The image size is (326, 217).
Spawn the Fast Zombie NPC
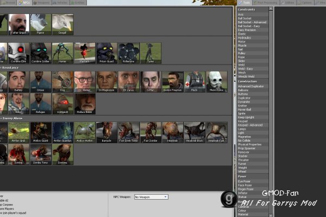[x=151, y=132]
